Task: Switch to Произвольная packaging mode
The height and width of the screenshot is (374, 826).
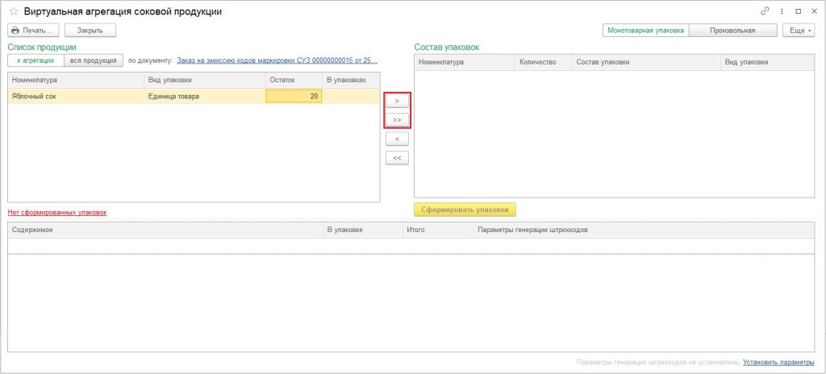Action: [x=732, y=30]
